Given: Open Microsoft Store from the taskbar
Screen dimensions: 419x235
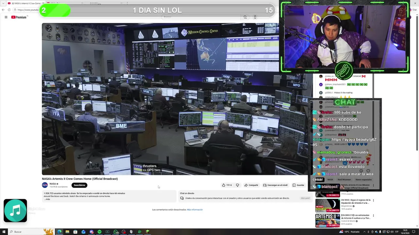Looking at the screenshot, I should click(x=75, y=232).
